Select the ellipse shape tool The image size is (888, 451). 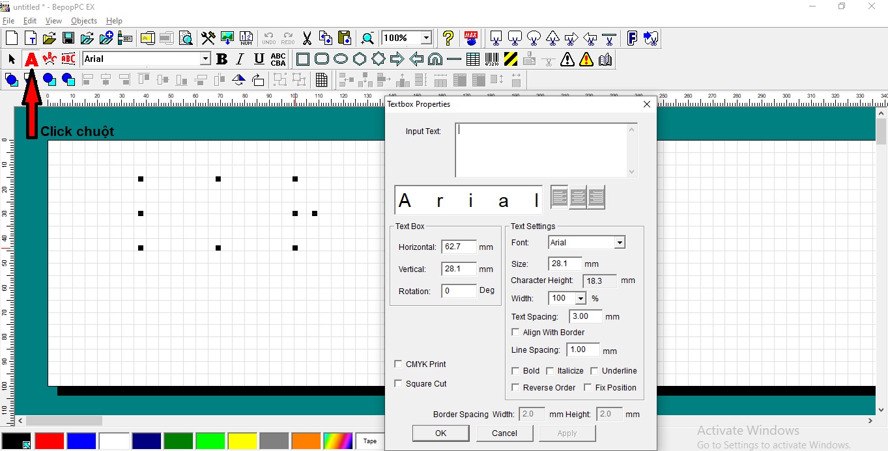point(341,59)
